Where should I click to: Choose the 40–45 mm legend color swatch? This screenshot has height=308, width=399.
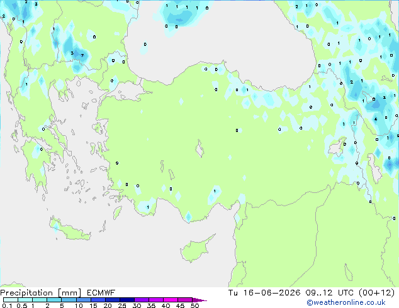171,300
